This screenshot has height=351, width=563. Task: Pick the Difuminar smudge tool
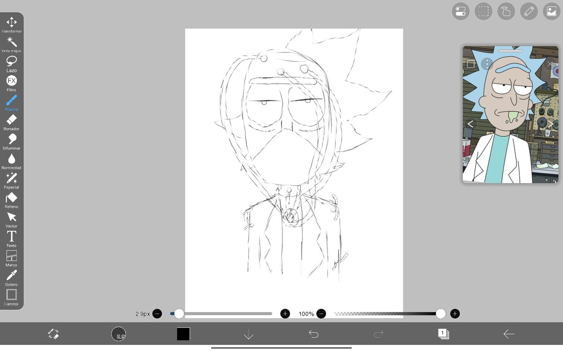coord(12,142)
